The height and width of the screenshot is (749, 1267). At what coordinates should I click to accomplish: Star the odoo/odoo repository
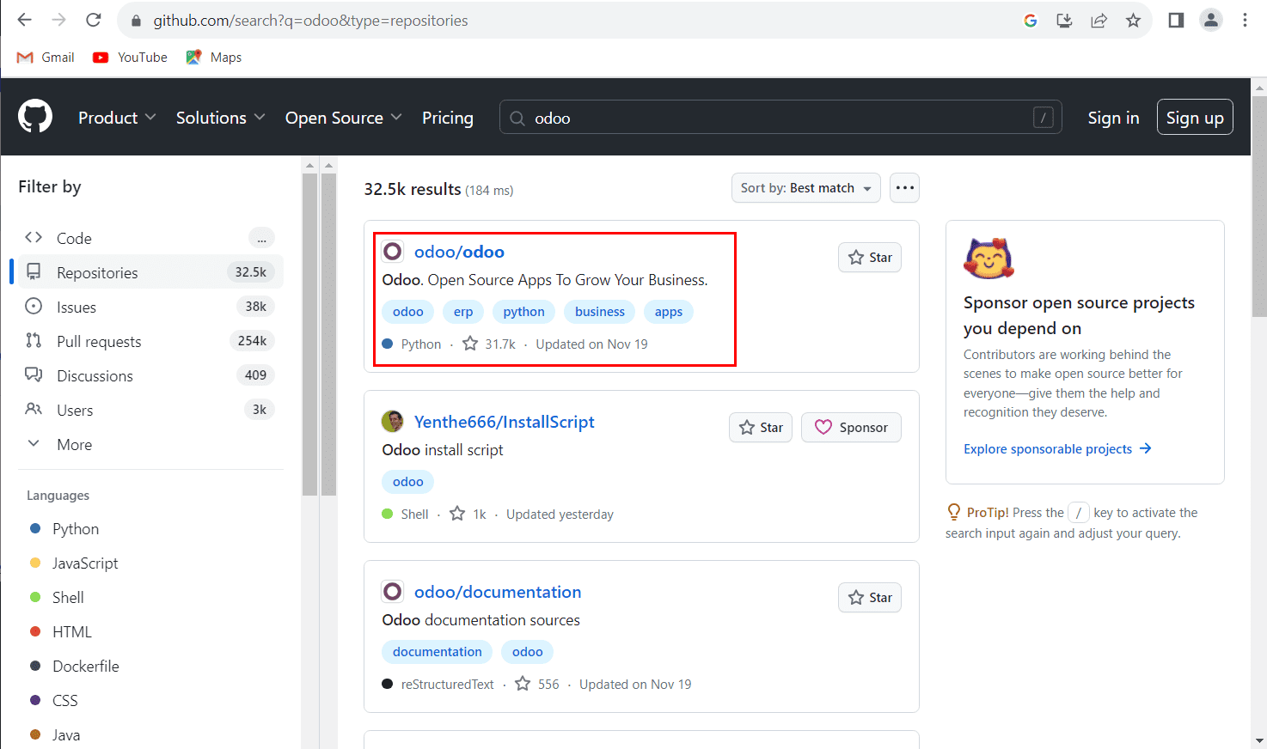point(870,258)
